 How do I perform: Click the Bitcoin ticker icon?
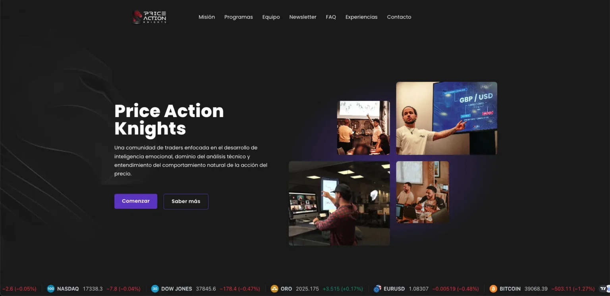(493, 289)
